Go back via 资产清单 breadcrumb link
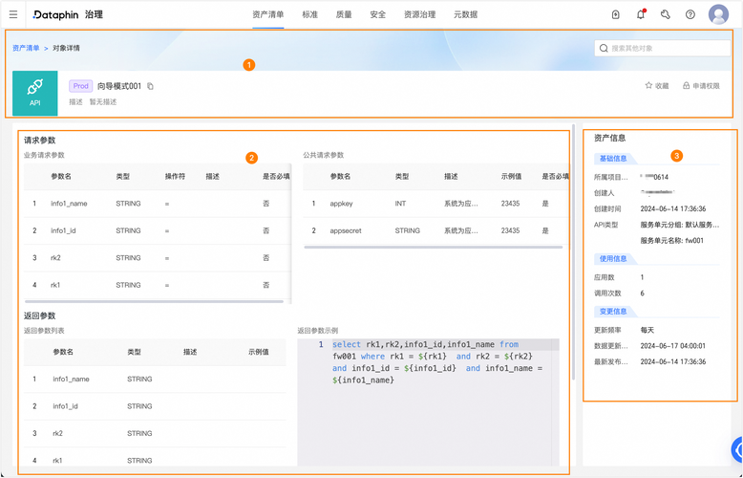This screenshot has width=743, height=478. click(x=26, y=48)
